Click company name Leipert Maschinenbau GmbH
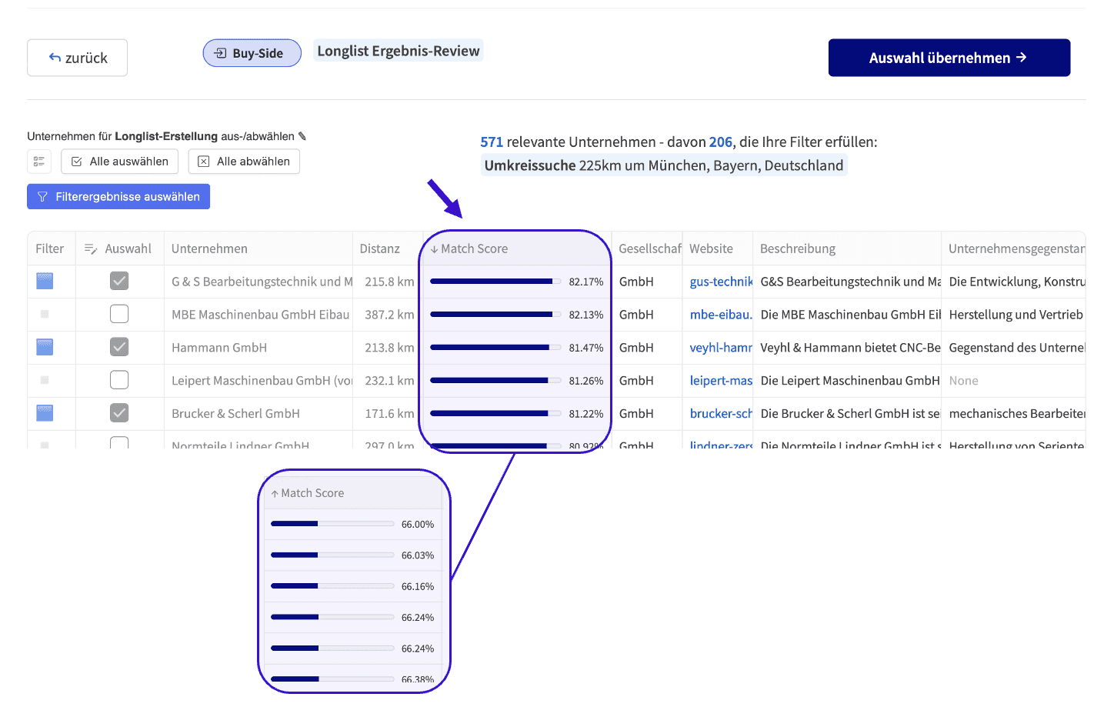The width and height of the screenshot is (1114, 717). [x=262, y=381]
